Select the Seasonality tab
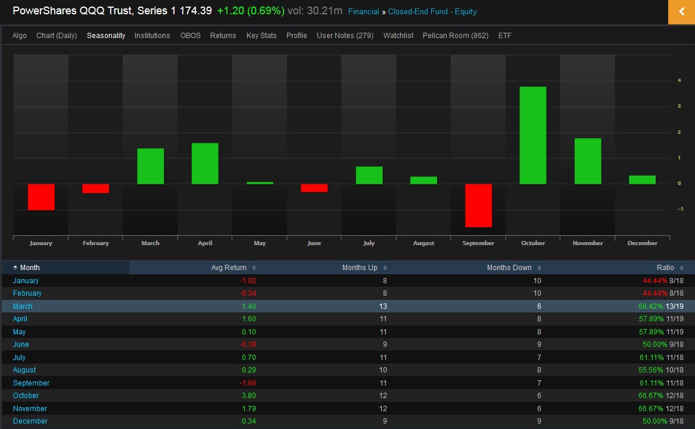The image size is (695, 429). tap(106, 36)
